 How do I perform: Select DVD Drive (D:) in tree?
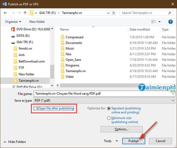click(30, 29)
